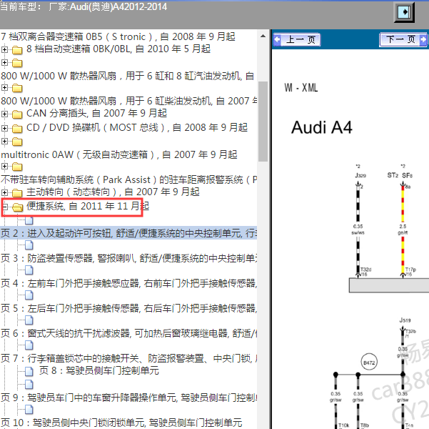Click folder icon above multitronic 0AW entry
The height and width of the screenshot is (429, 429).
(17, 142)
